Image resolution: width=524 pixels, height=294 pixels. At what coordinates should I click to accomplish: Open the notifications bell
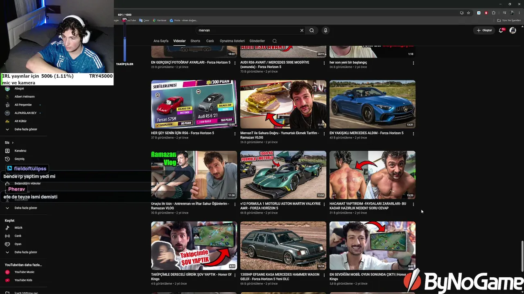(501, 30)
